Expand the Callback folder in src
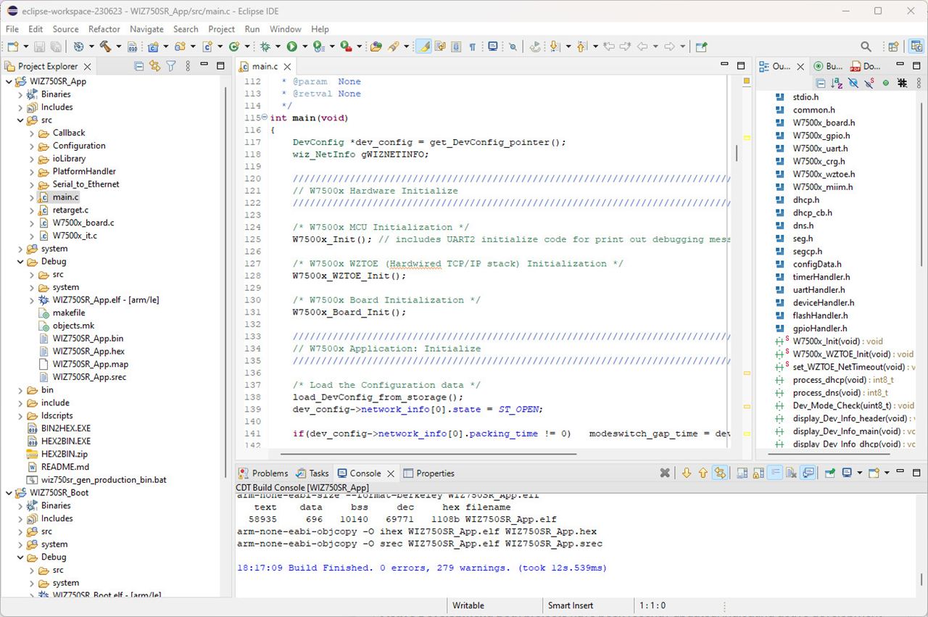The height and width of the screenshot is (617, 928). pos(32,133)
